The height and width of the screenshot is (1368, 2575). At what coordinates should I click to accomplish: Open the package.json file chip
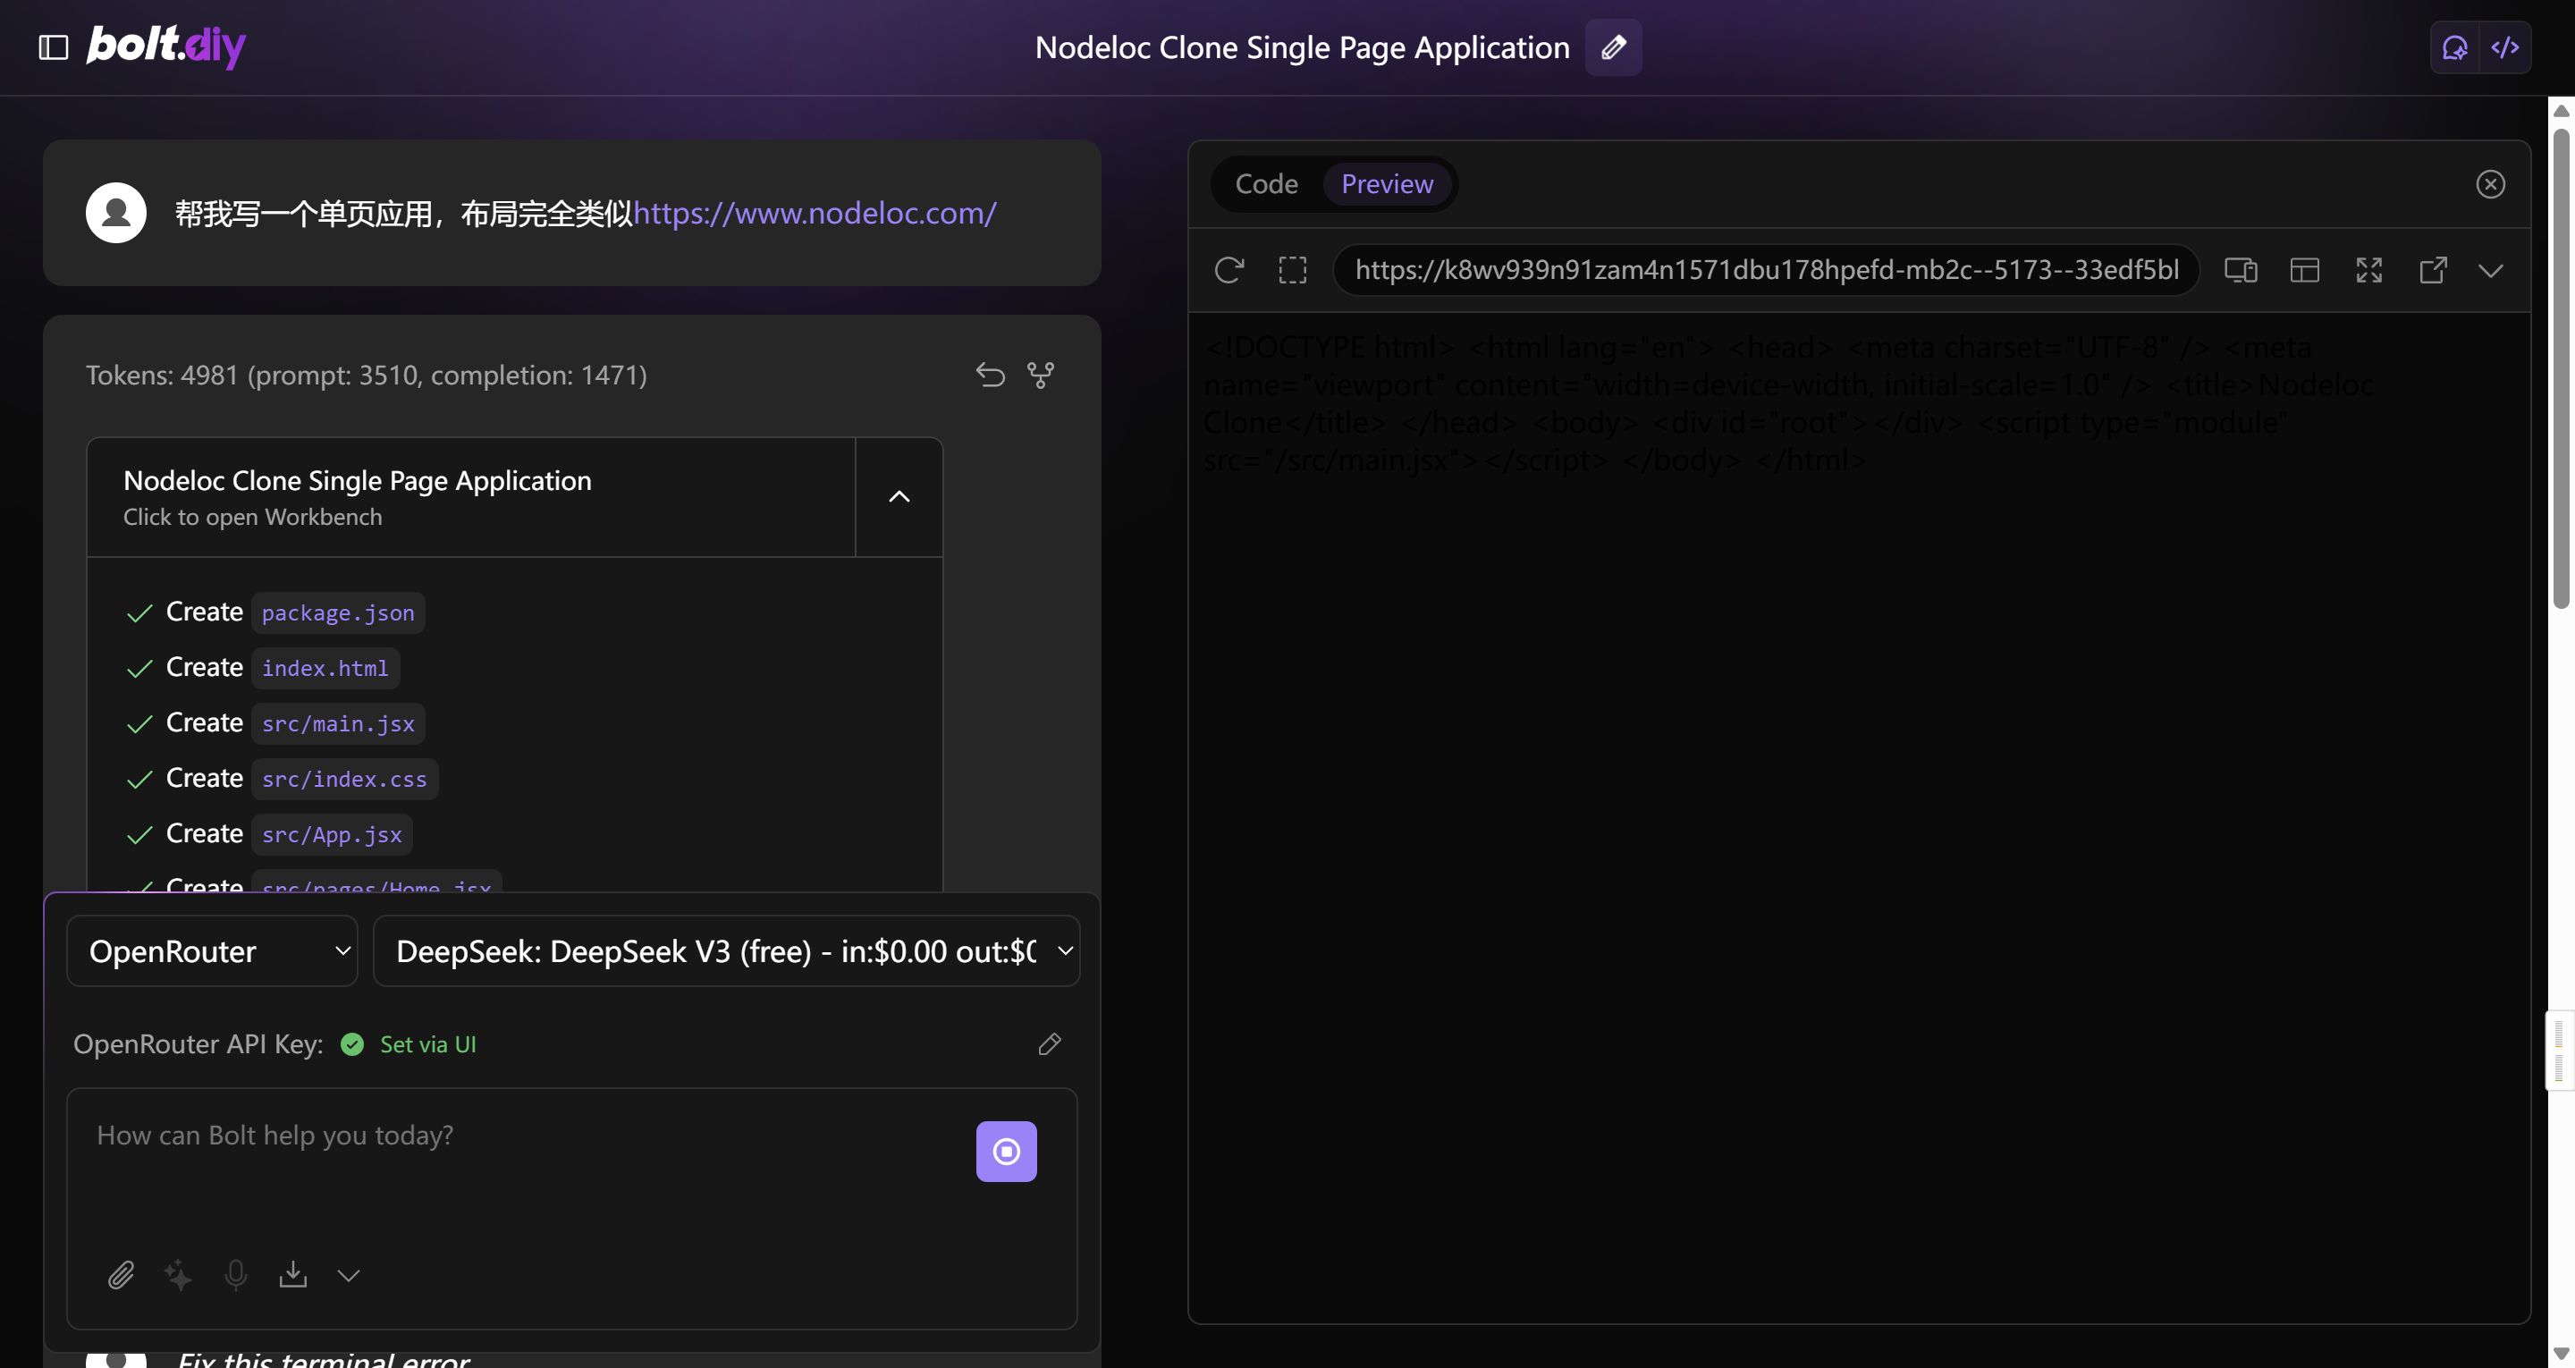(338, 613)
